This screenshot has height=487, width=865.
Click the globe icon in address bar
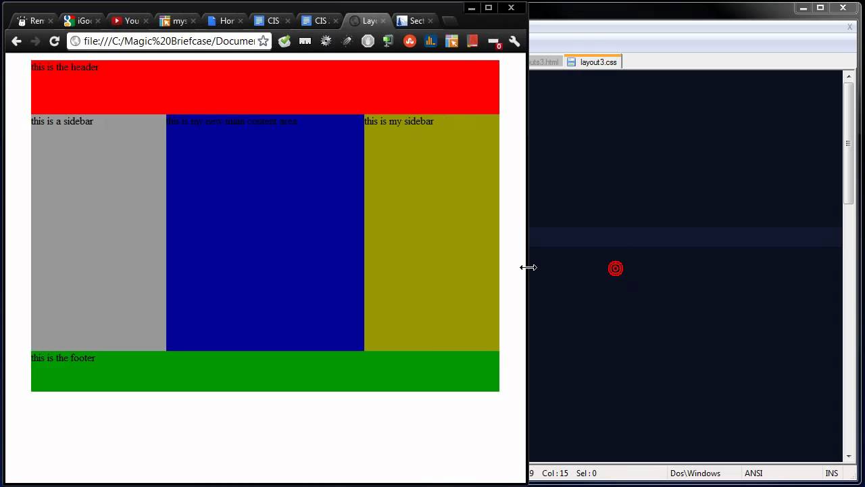[76, 41]
